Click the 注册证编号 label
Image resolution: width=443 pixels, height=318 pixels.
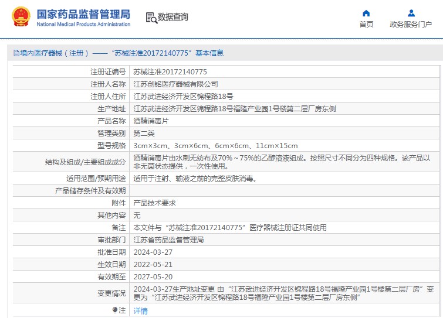coord(108,72)
